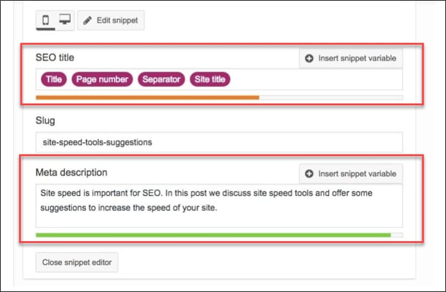Focus the Slug input field

click(219, 142)
